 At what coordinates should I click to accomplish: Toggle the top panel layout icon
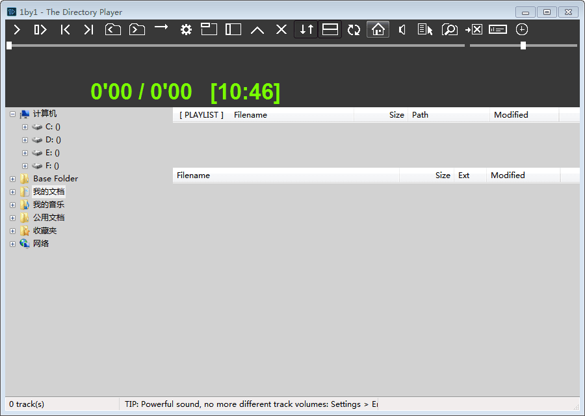pyautogui.click(x=209, y=29)
